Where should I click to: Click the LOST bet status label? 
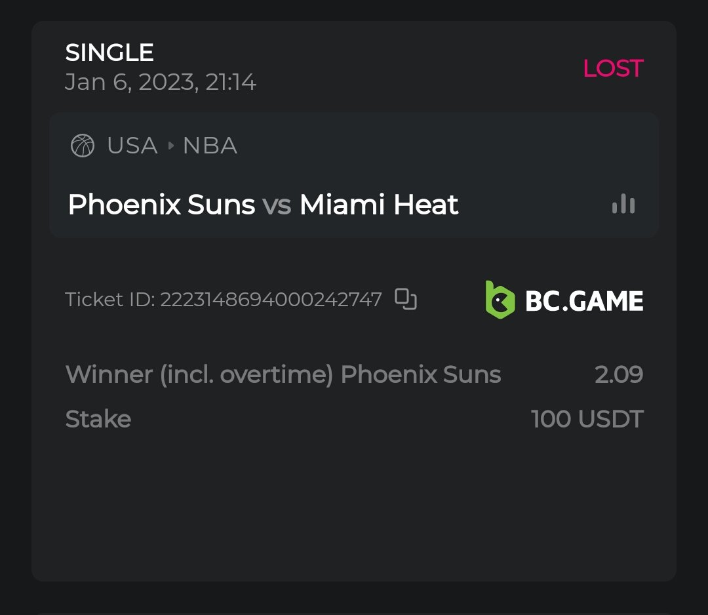(613, 68)
